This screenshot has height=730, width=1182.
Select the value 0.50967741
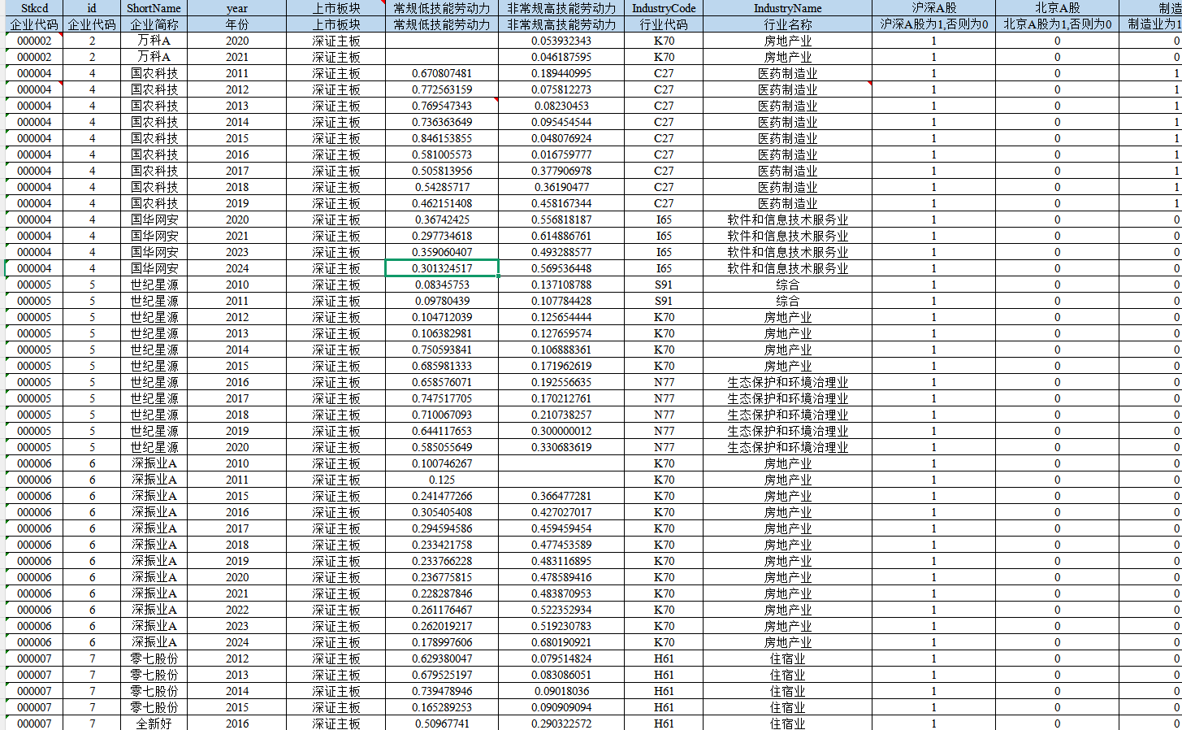(x=442, y=723)
